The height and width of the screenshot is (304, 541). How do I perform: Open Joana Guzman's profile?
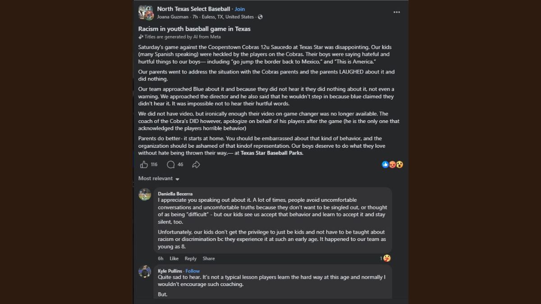point(173,17)
